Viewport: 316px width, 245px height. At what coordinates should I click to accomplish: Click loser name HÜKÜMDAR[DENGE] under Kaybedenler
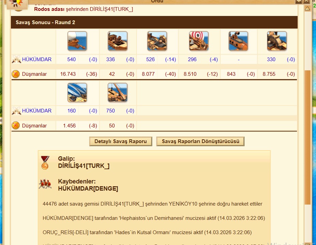point(88,189)
